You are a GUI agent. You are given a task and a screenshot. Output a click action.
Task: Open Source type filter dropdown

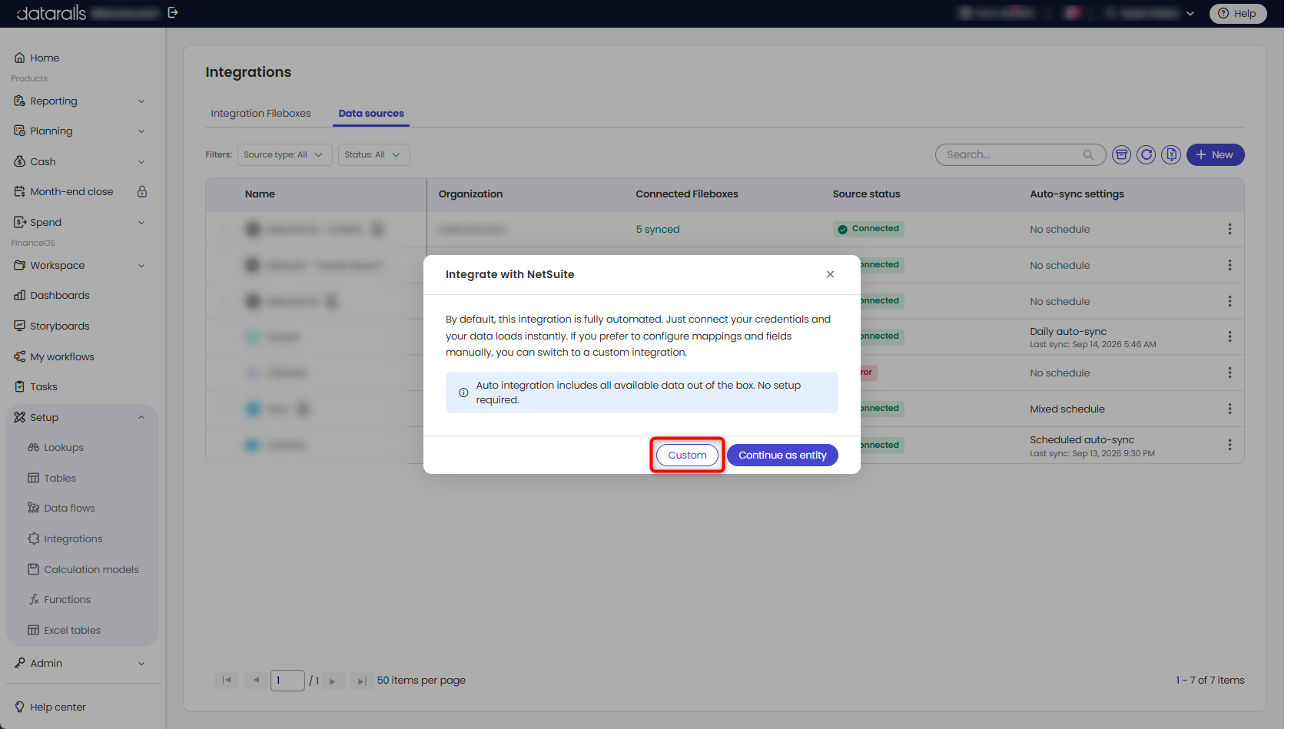[284, 154]
